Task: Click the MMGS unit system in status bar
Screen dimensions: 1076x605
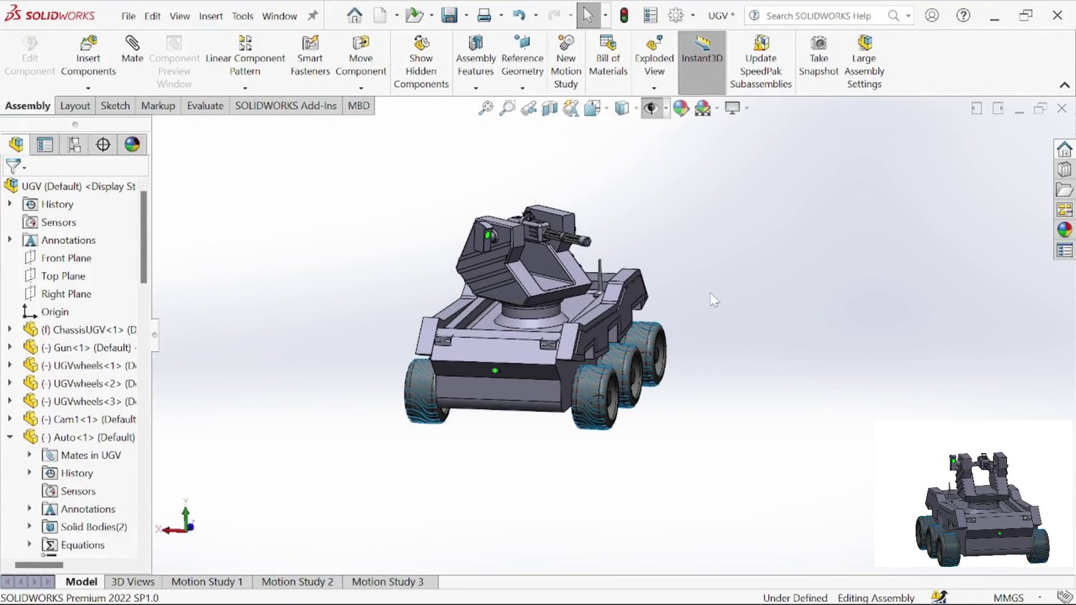Action: pos(1009,598)
